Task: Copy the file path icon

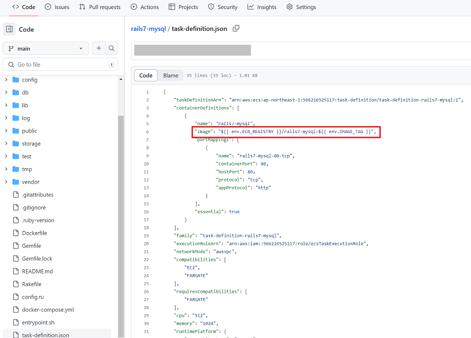Action: coord(236,28)
